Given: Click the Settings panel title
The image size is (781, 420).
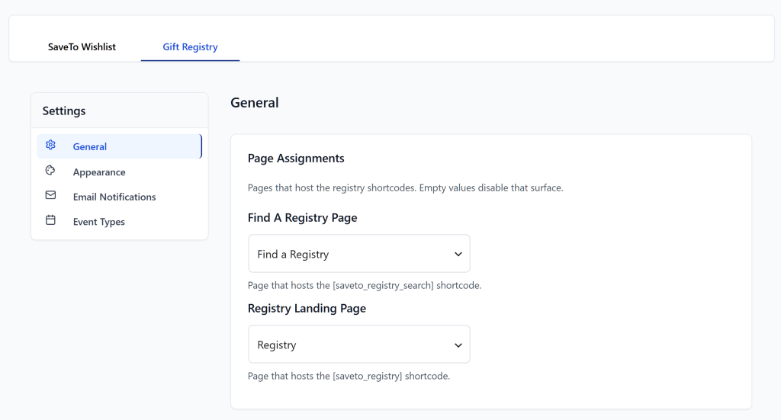Looking at the screenshot, I should click(64, 111).
